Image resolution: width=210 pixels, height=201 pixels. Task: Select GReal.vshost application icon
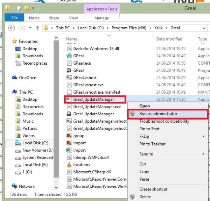[x=69, y=78]
